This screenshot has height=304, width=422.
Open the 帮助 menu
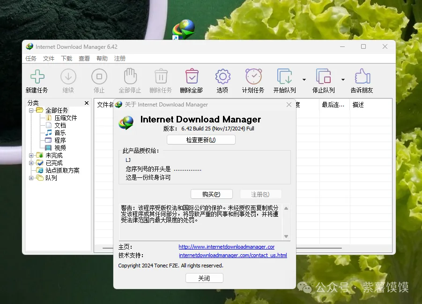click(102, 59)
